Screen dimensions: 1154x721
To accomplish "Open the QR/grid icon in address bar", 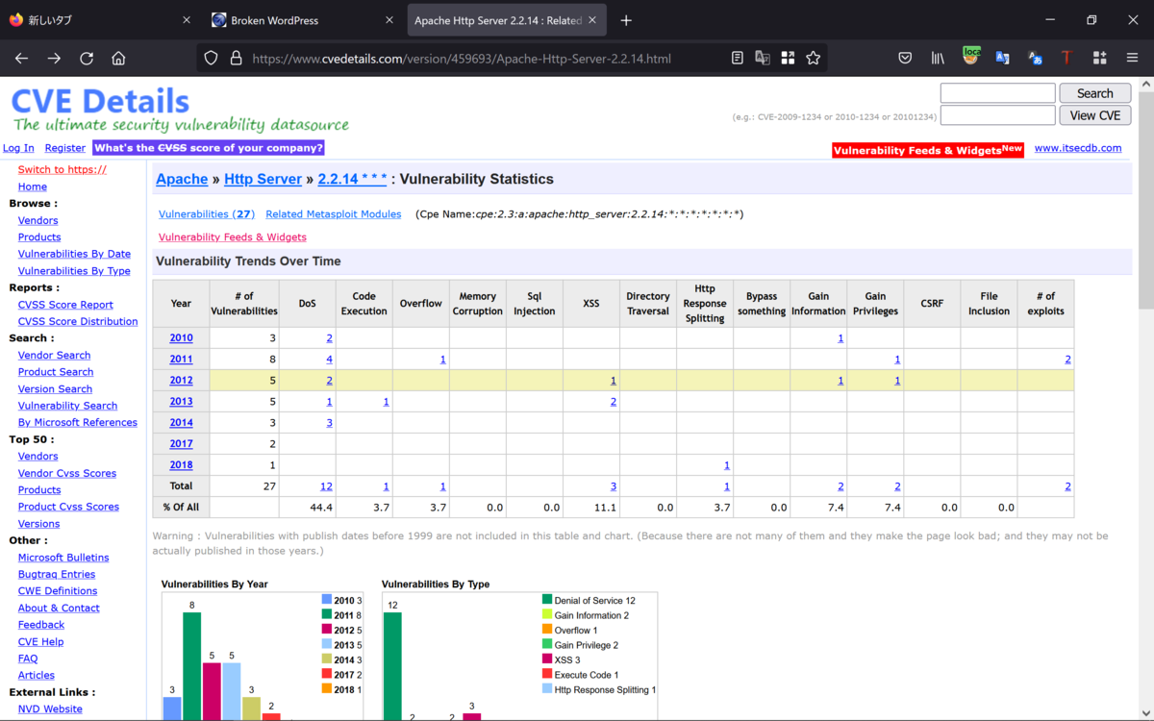I will click(x=788, y=58).
